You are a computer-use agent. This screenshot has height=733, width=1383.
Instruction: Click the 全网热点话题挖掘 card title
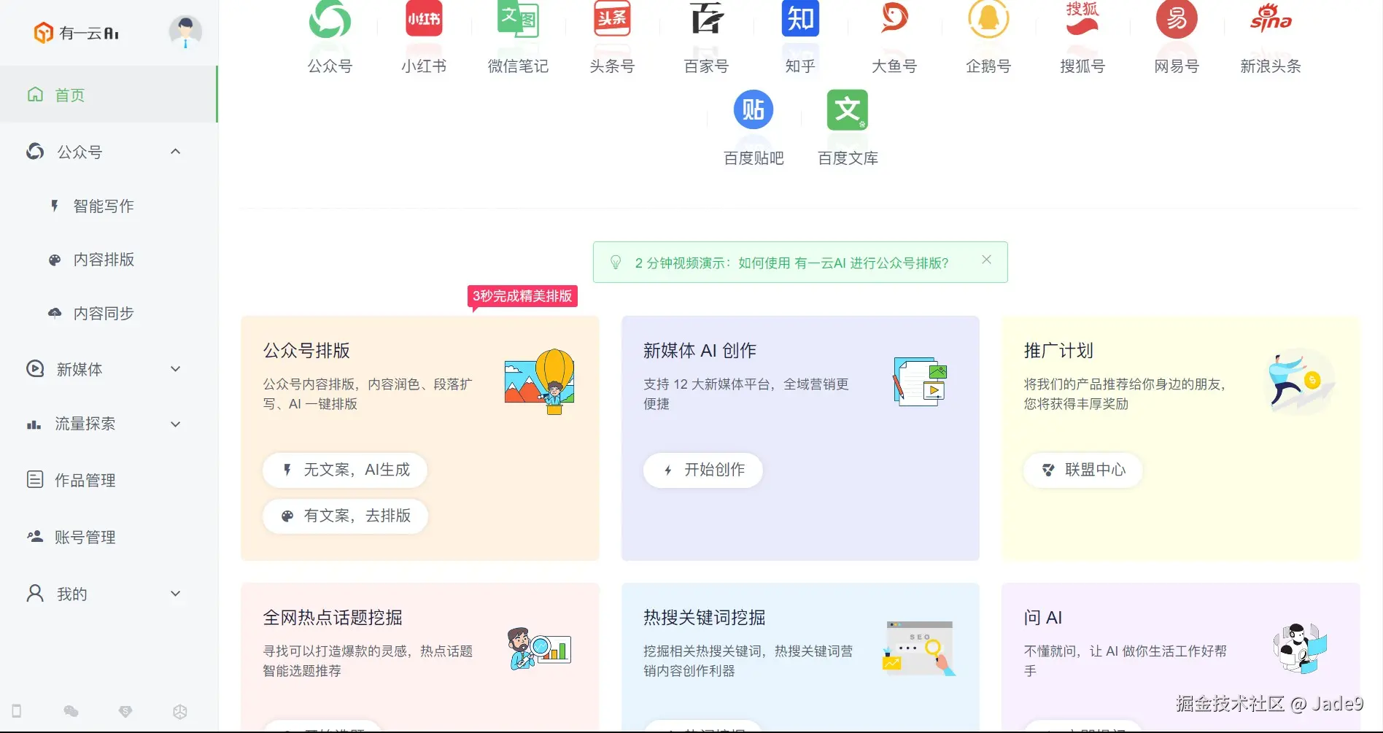pos(333,618)
